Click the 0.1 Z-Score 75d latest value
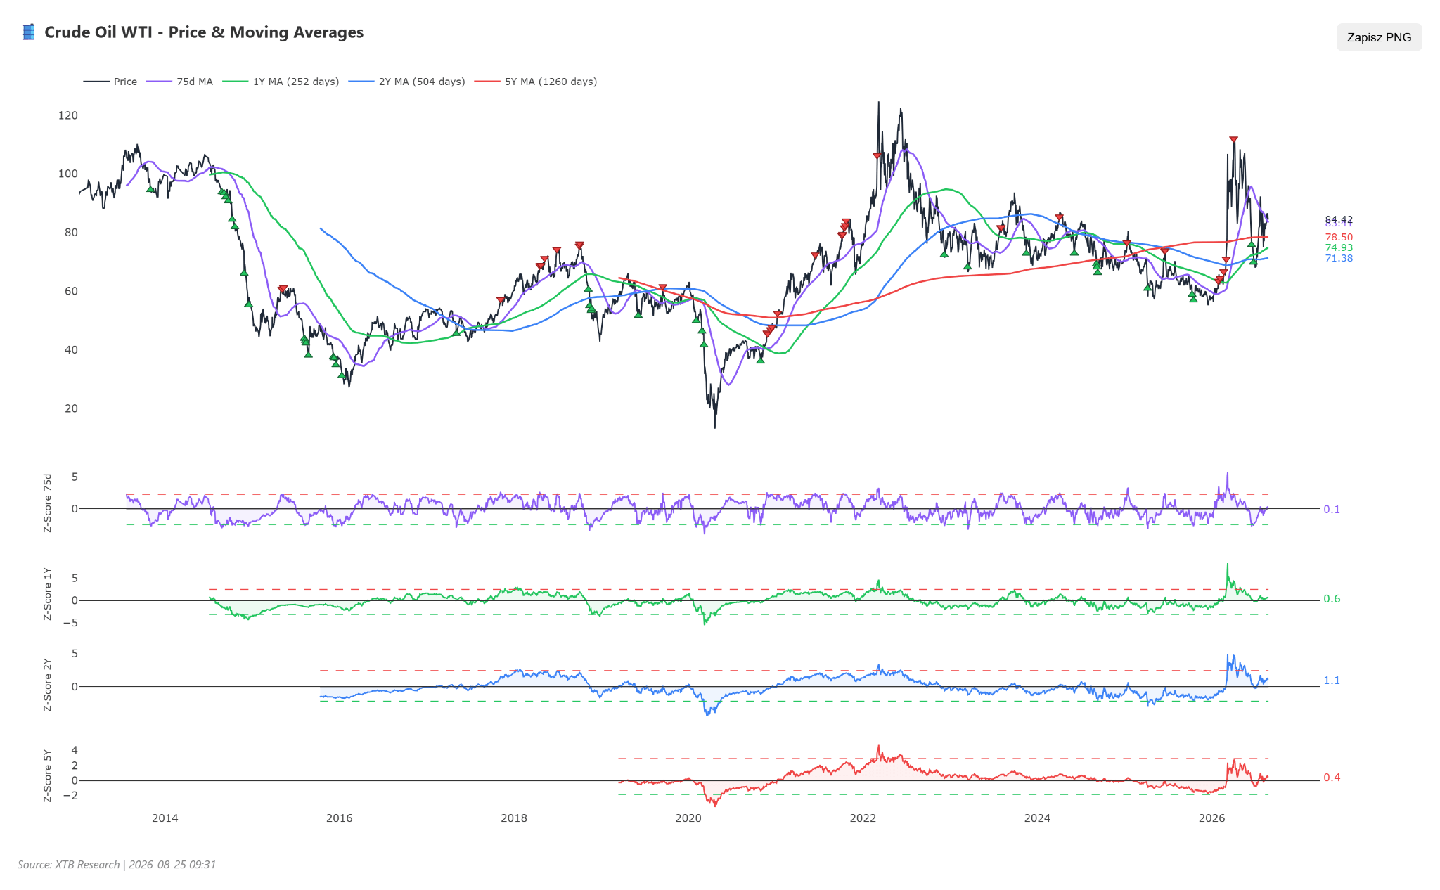The image size is (1440, 890). (1332, 510)
